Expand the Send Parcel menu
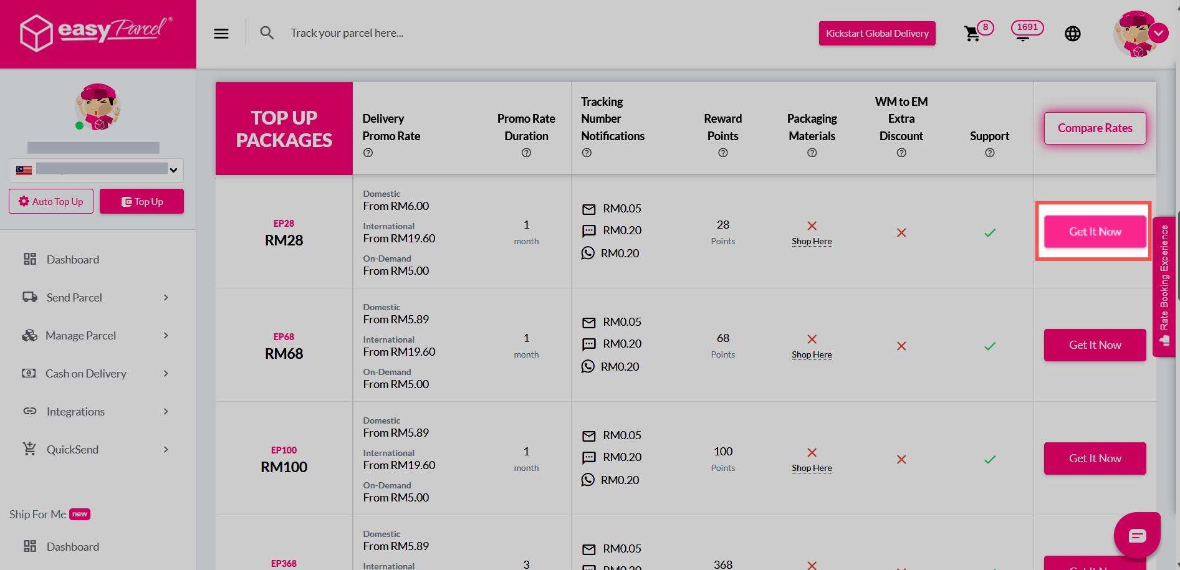 (96, 298)
